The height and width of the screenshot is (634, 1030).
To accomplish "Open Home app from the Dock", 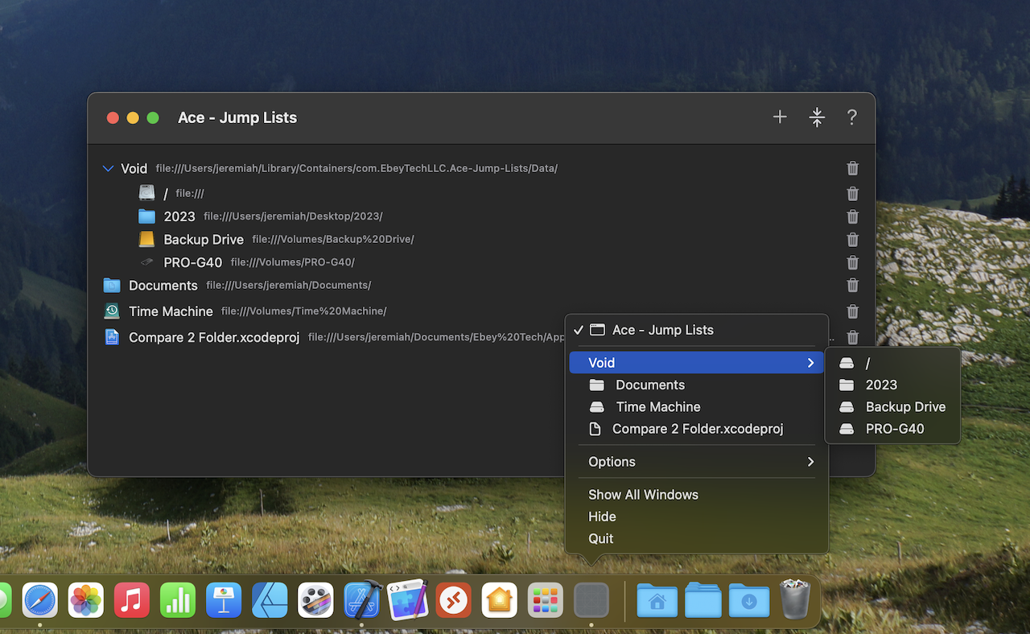I will click(499, 600).
